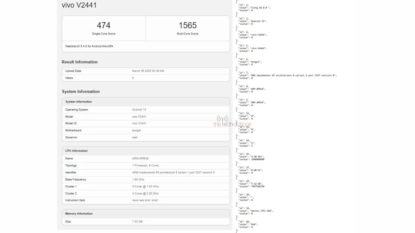Viewport: 415px width, 233px height.
Task: Click the 'Multi-Core Score' caption
Action: [188, 34]
